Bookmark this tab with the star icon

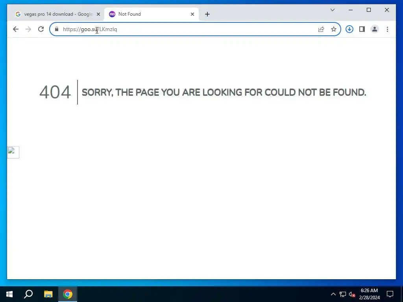334,29
